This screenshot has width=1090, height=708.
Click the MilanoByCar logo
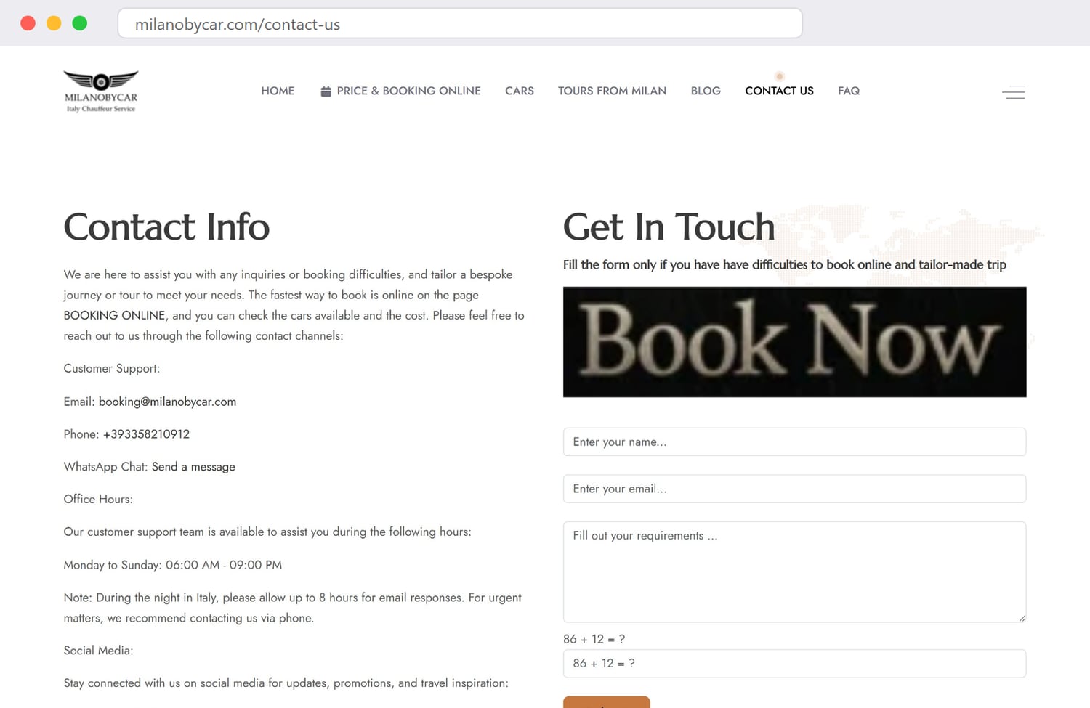(x=101, y=91)
